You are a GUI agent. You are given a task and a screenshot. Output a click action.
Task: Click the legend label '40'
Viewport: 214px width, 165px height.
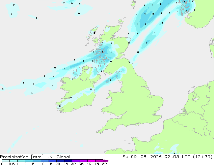tap(89, 164)
